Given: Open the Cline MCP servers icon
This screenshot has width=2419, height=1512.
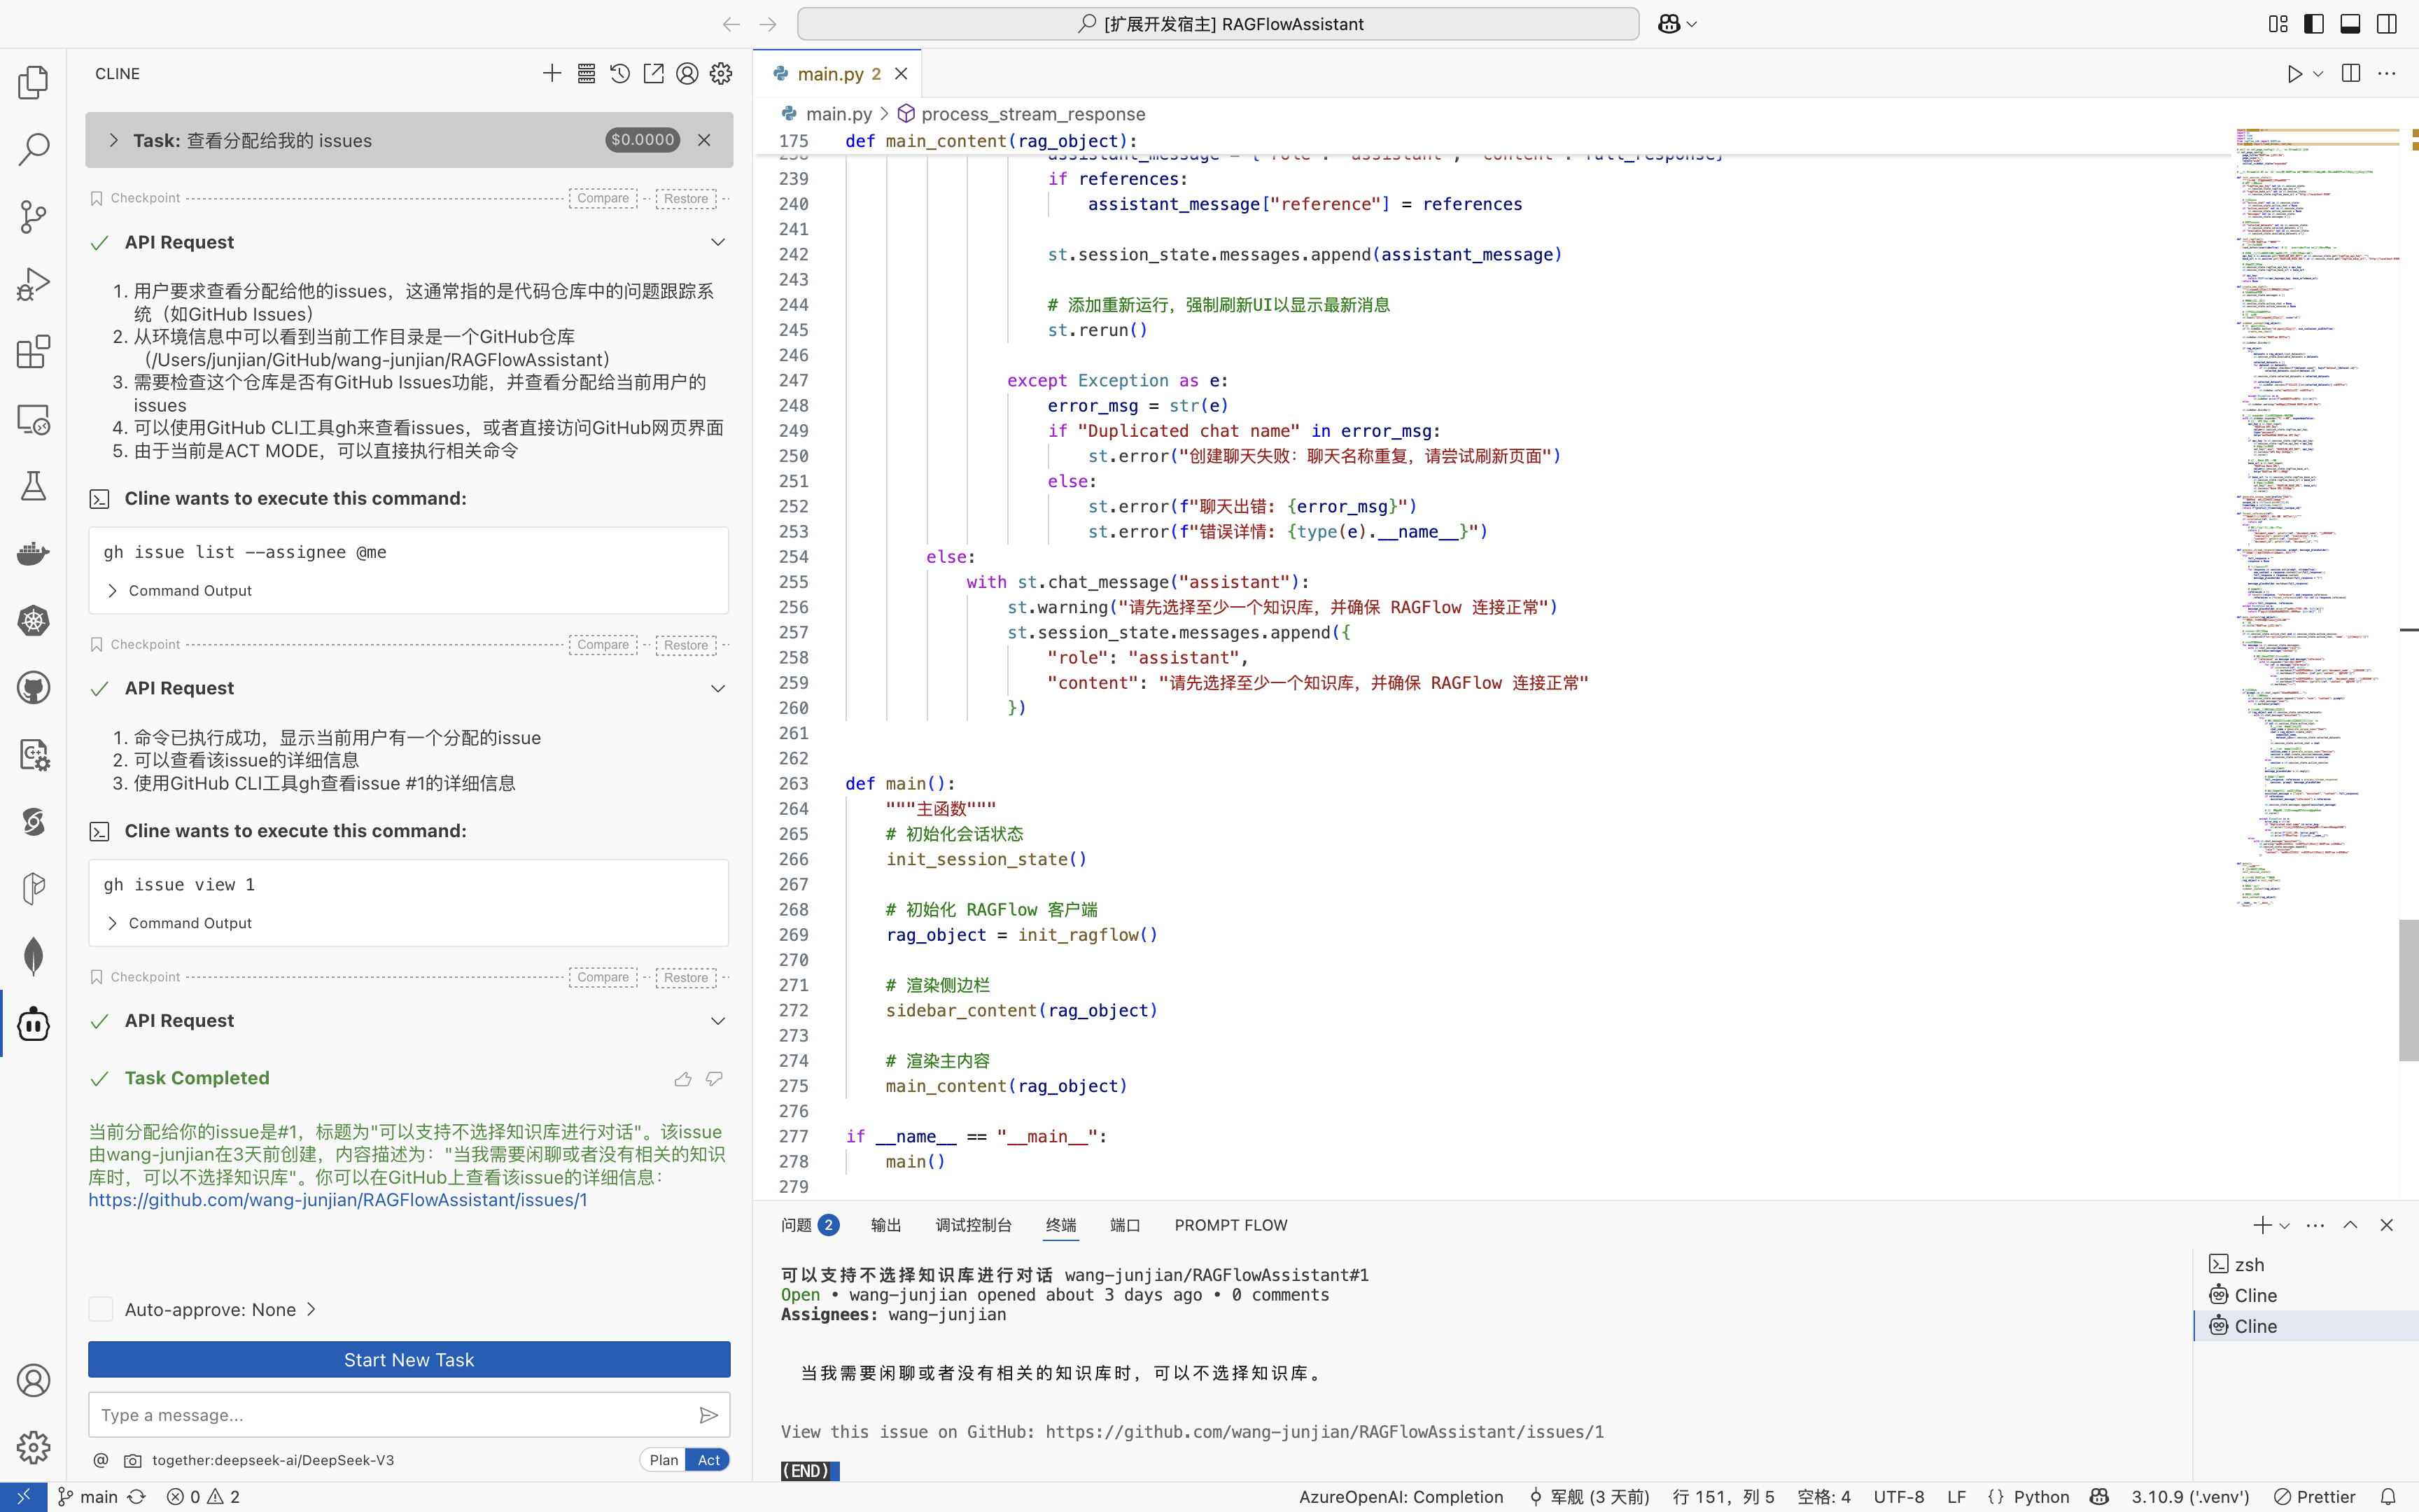Looking at the screenshot, I should [586, 74].
